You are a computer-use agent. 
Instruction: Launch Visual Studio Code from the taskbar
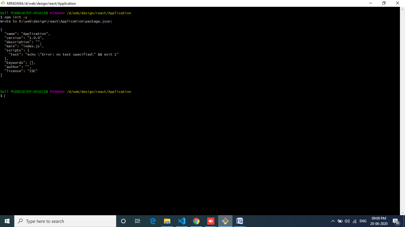click(x=181, y=221)
